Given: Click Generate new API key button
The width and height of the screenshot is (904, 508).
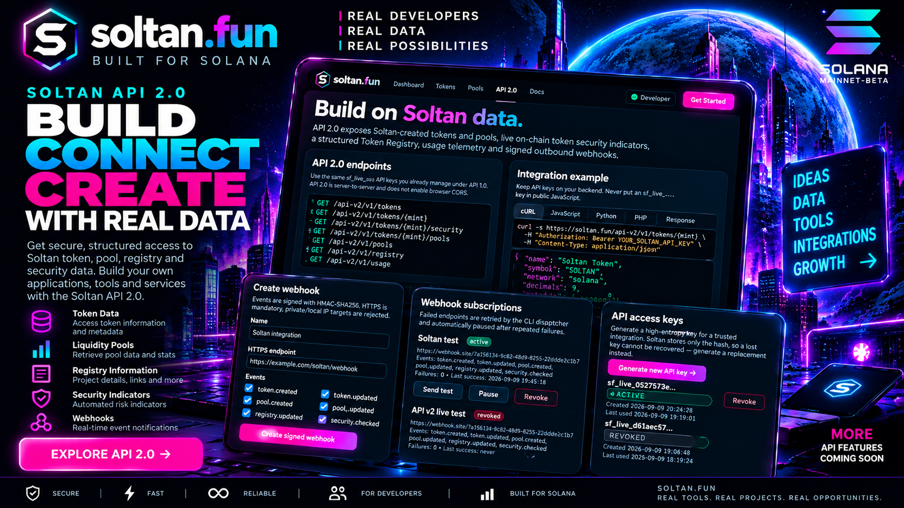Looking at the screenshot, I should point(657,371).
